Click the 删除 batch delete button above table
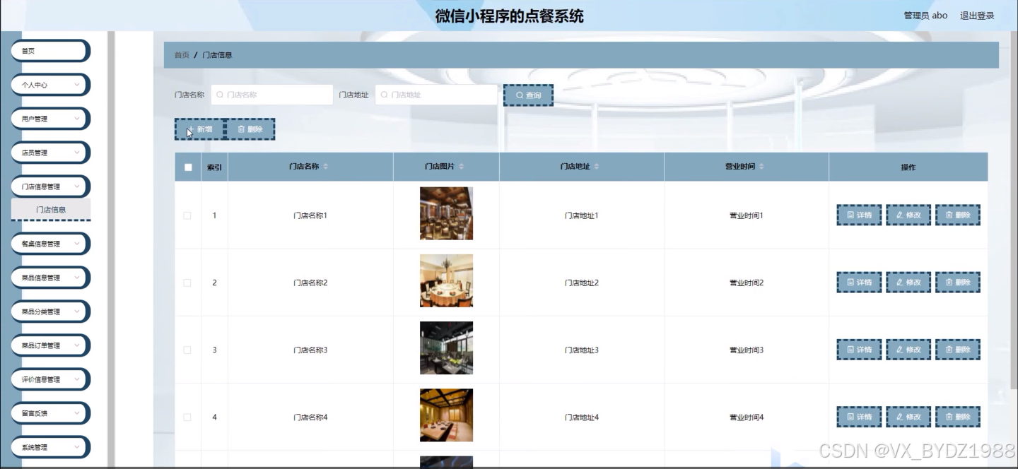 click(250, 129)
